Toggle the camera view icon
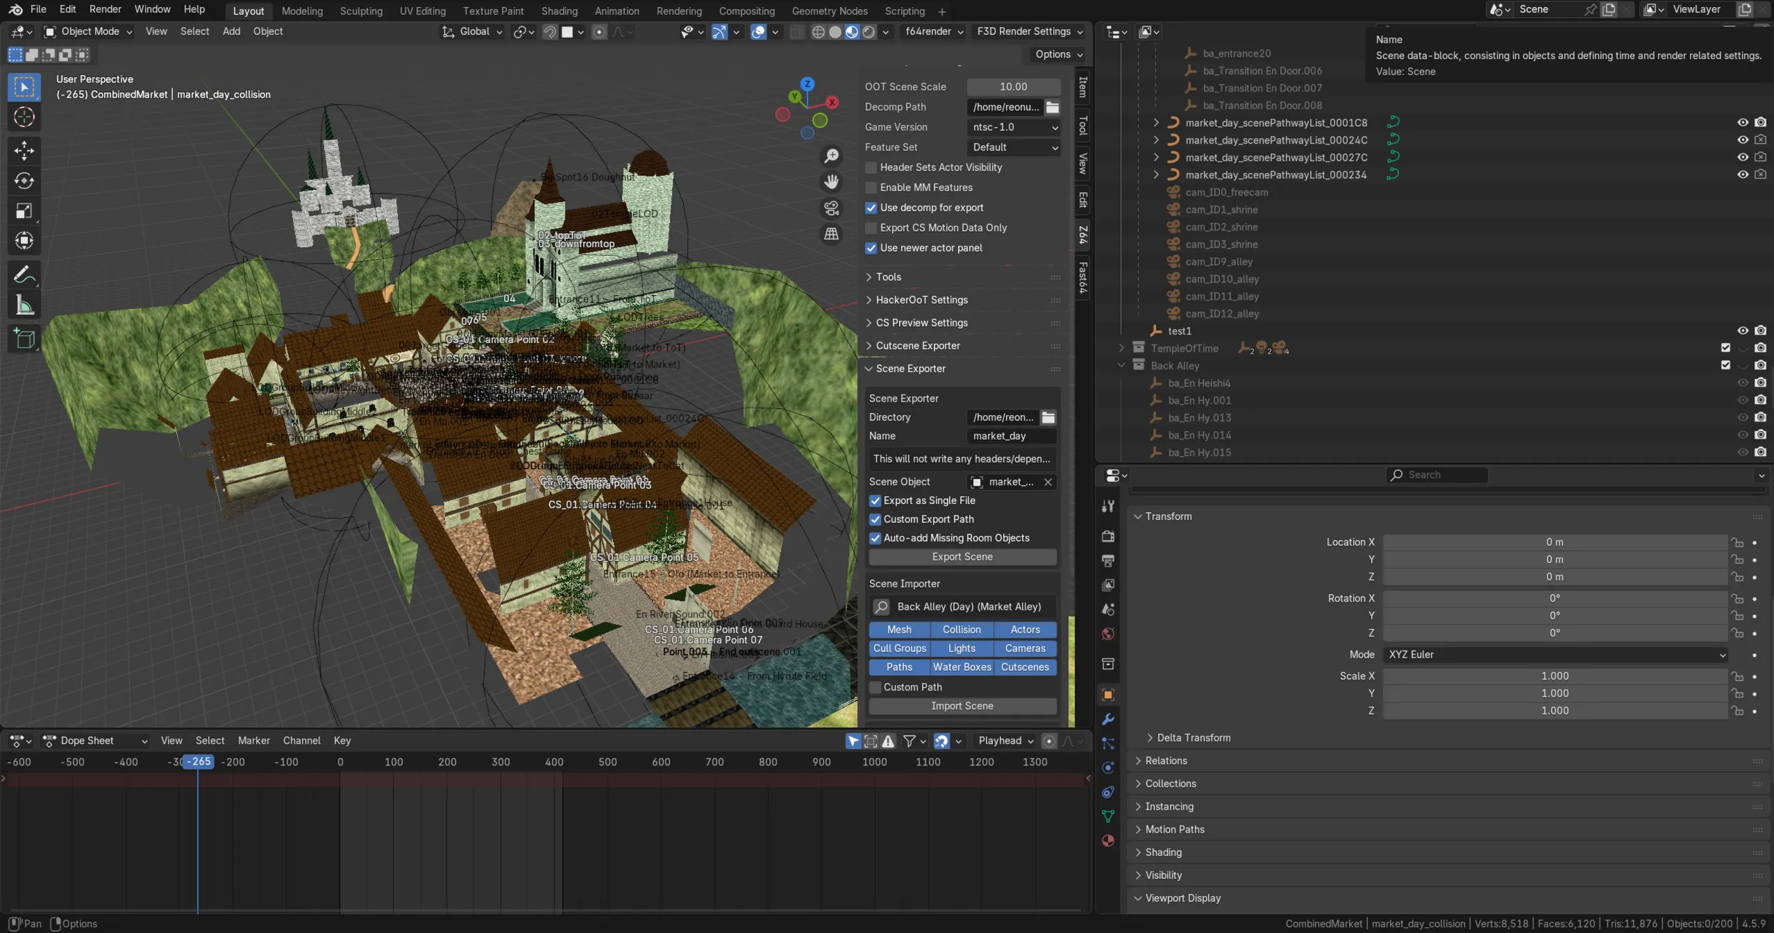This screenshot has height=933, width=1774. (831, 208)
